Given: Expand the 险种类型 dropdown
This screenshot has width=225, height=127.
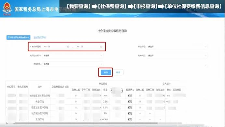Looking at the screenshot, I should [177, 56].
